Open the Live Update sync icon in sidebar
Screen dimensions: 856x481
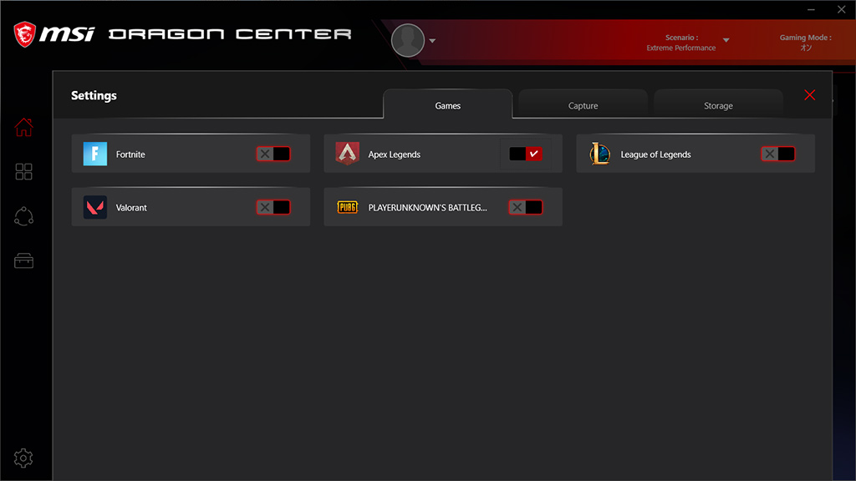23,216
